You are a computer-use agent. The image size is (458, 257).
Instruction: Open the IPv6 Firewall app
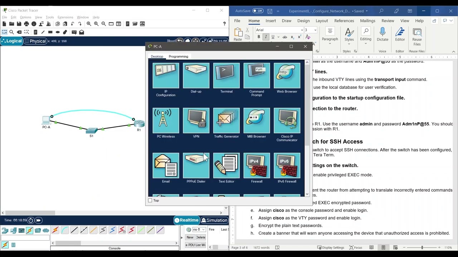click(287, 166)
